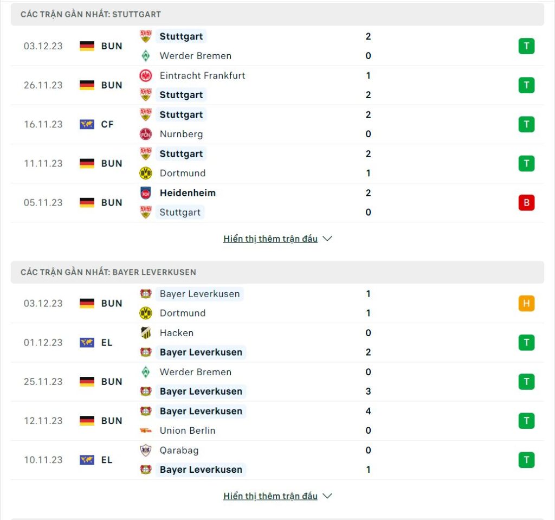Screen dimensions: 555x520
Task: Click the Union Berlin team logo
Action: coord(145,431)
